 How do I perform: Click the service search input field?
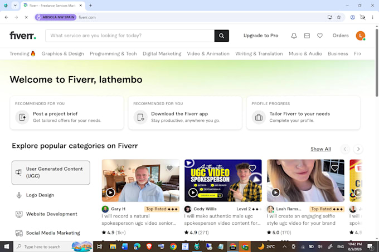pos(130,36)
